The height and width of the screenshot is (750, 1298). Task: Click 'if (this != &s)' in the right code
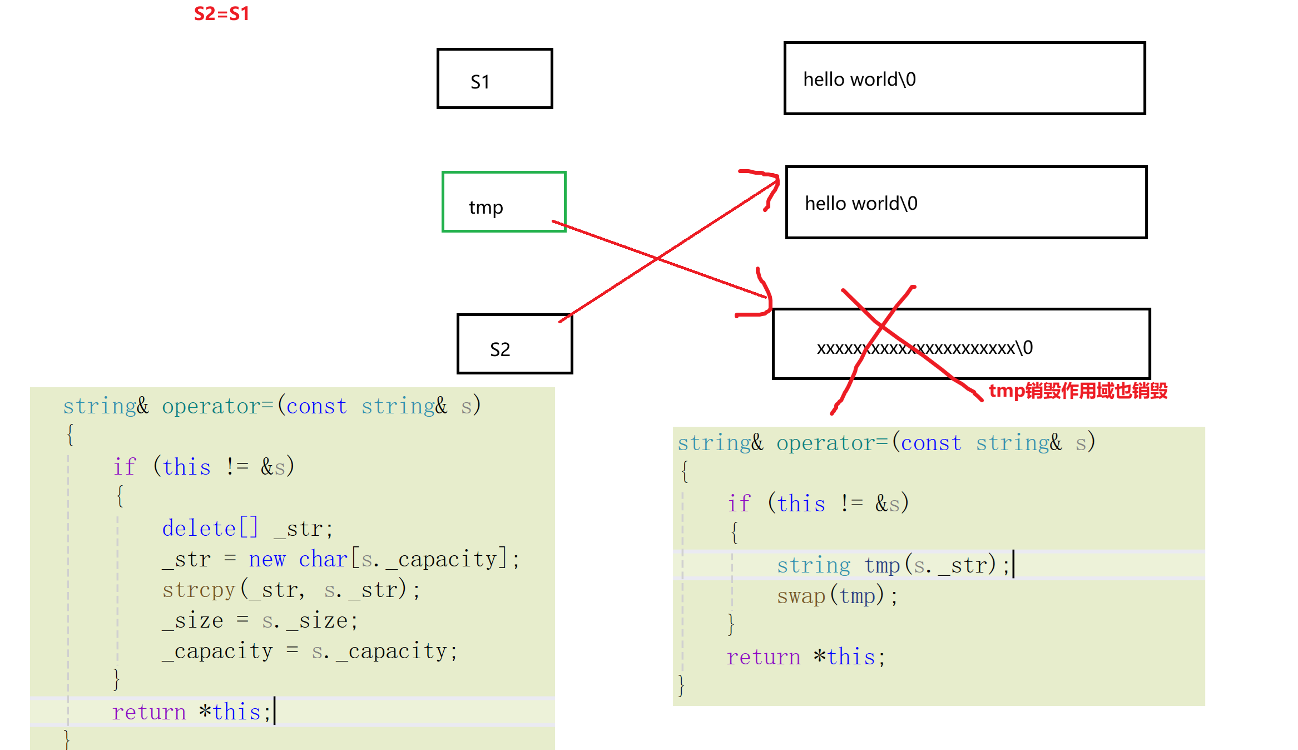pos(818,503)
